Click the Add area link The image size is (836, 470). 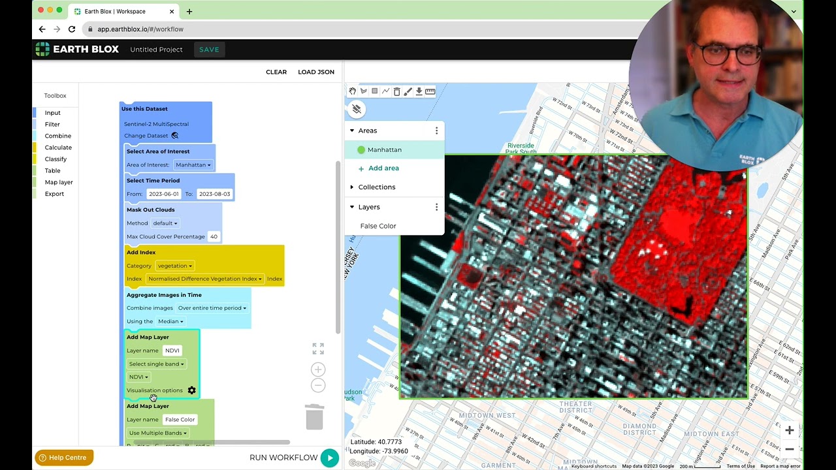[383, 168]
